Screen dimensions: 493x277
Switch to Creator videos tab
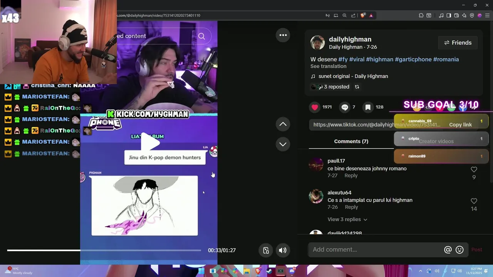[x=436, y=141]
